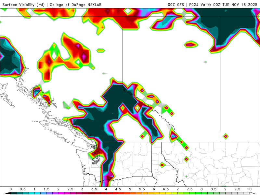Click the "College of DuPage NEXLAB" label

click(76, 5)
